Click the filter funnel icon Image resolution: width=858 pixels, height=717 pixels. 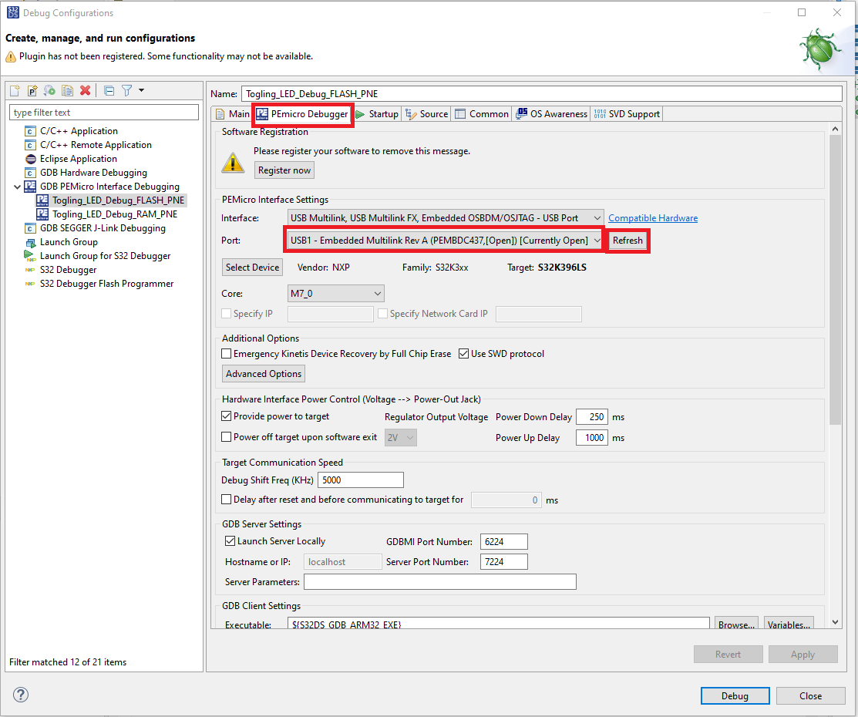click(x=127, y=91)
